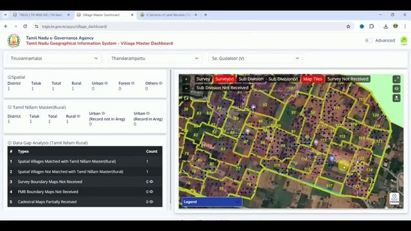The image size is (411, 231).
Task: Show Tamil Nillam Rural eye icon
Action: point(78,116)
